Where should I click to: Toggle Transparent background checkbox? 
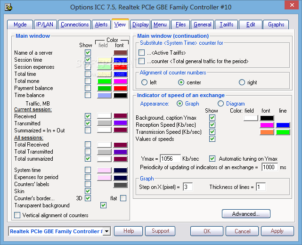[x=104, y=205]
